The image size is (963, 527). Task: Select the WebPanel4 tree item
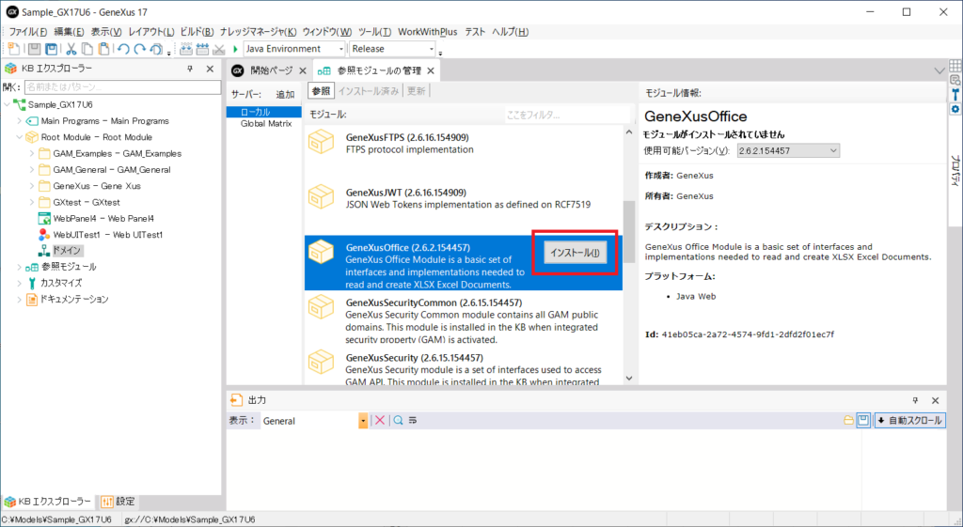96,218
